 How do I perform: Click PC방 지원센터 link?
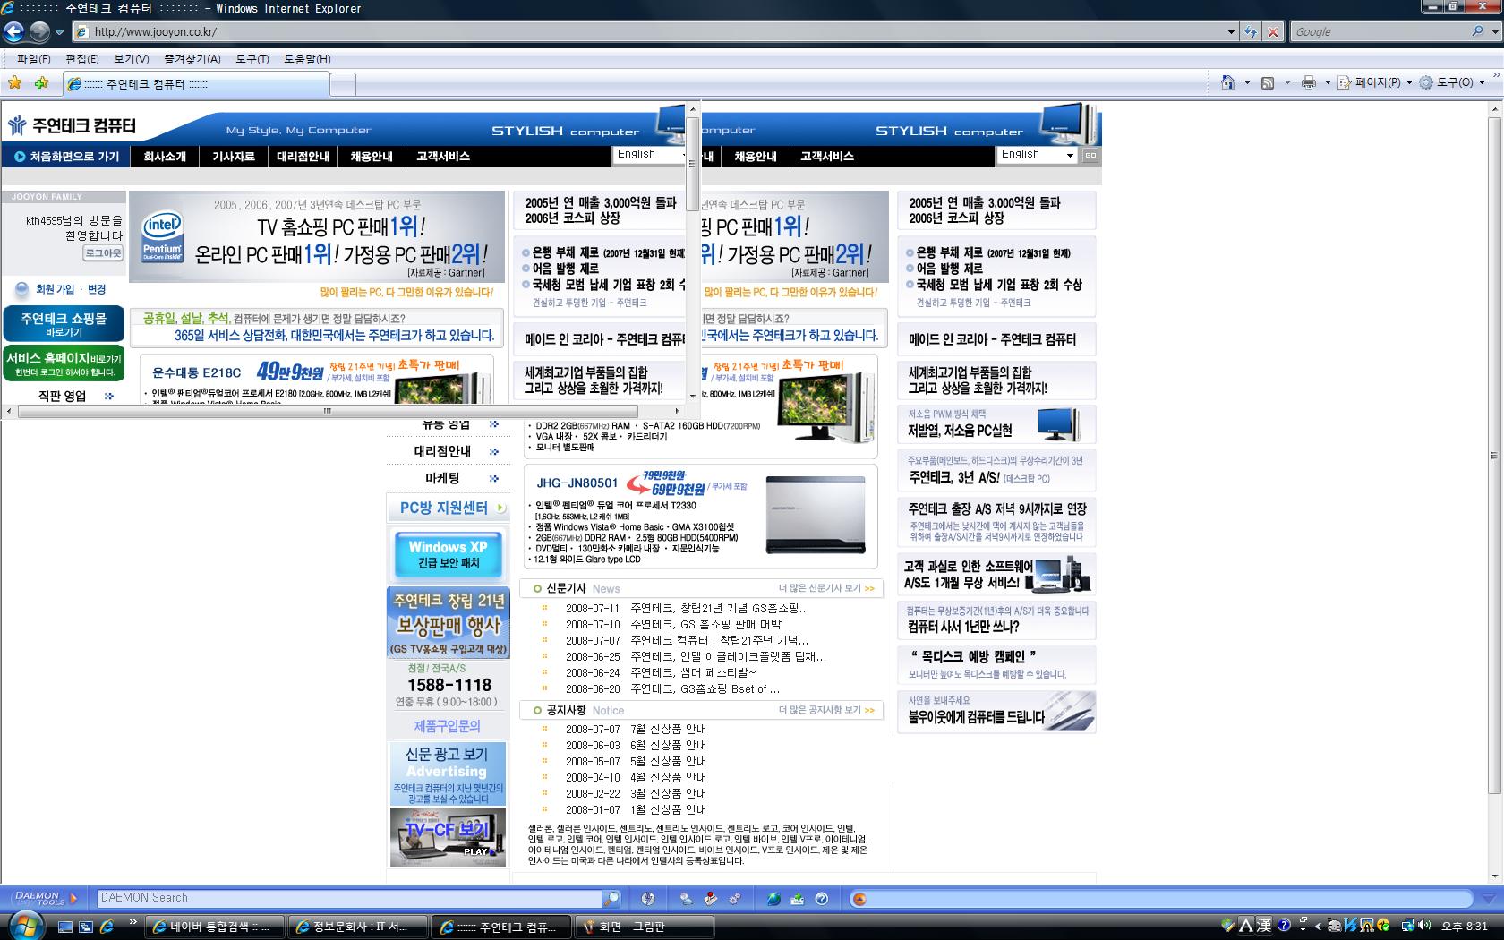(x=448, y=508)
